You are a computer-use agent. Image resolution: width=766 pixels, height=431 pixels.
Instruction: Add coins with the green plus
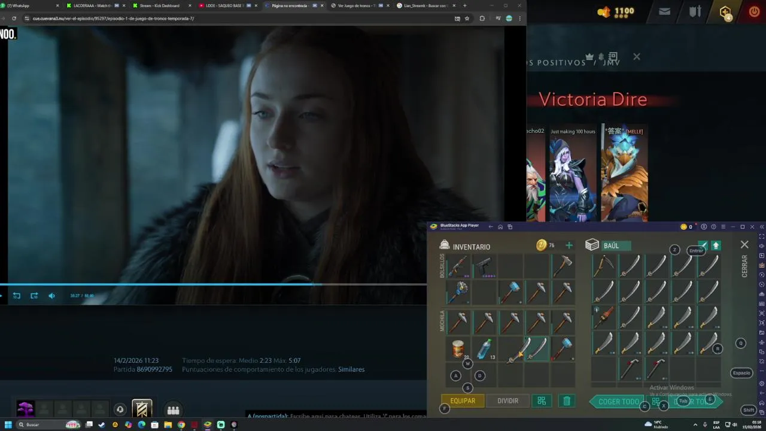click(569, 245)
